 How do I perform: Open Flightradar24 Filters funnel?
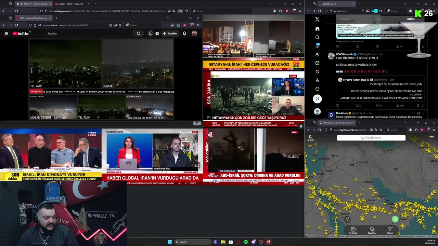pyautogui.click(x=390, y=231)
